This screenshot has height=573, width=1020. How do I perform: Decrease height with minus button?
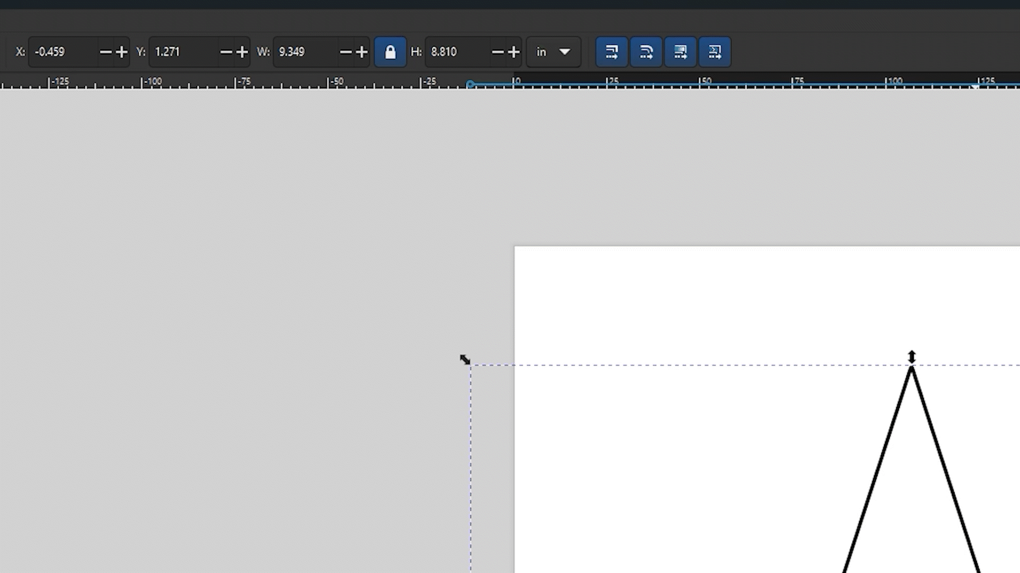(x=498, y=51)
